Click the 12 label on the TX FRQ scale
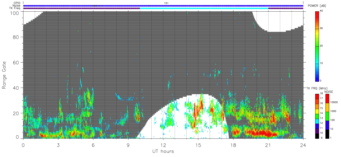Image resolution: width=341 pixels, height=157 pixels. pyautogui.click(x=321, y=123)
